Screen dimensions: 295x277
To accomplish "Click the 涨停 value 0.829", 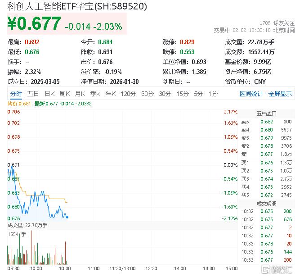I will (187, 42).
